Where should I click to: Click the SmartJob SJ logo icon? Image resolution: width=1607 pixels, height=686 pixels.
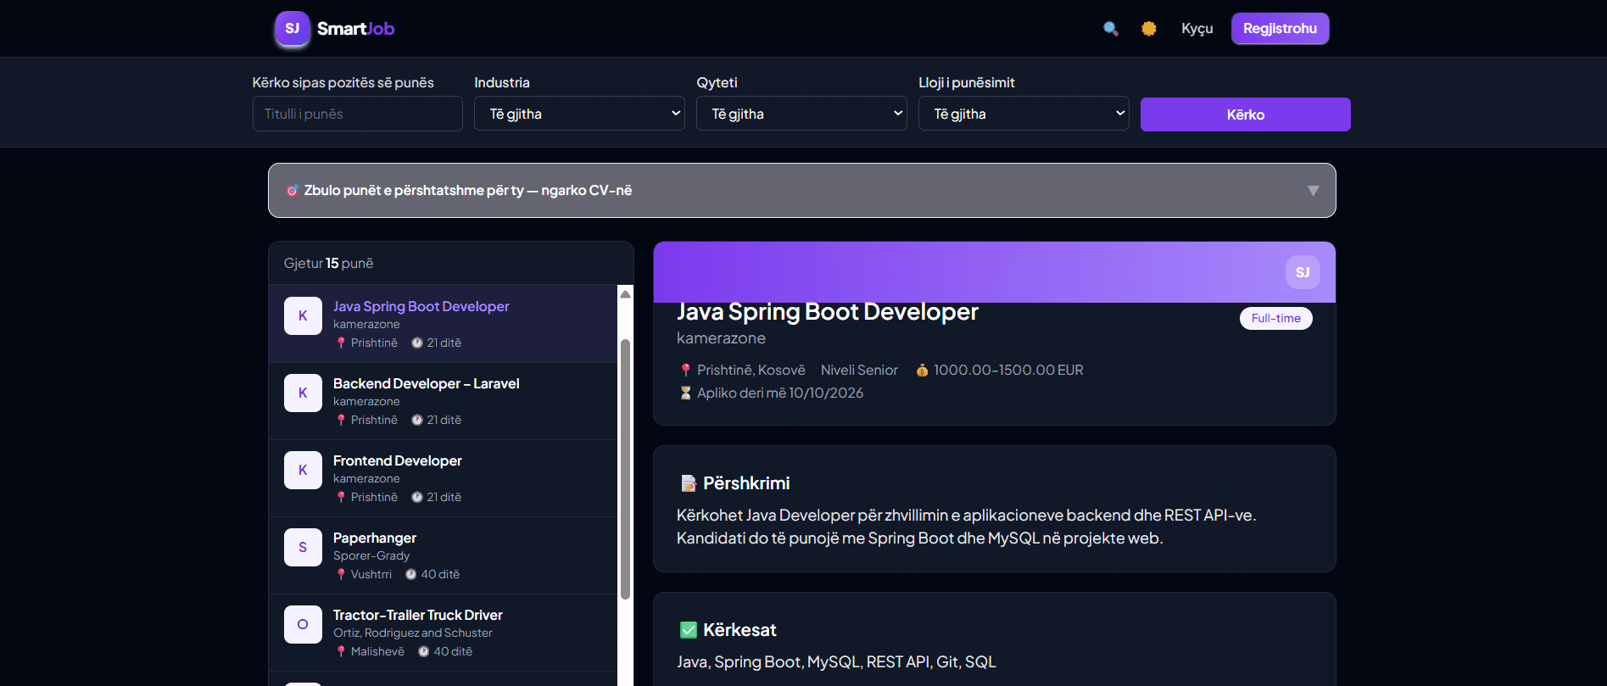point(293,28)
